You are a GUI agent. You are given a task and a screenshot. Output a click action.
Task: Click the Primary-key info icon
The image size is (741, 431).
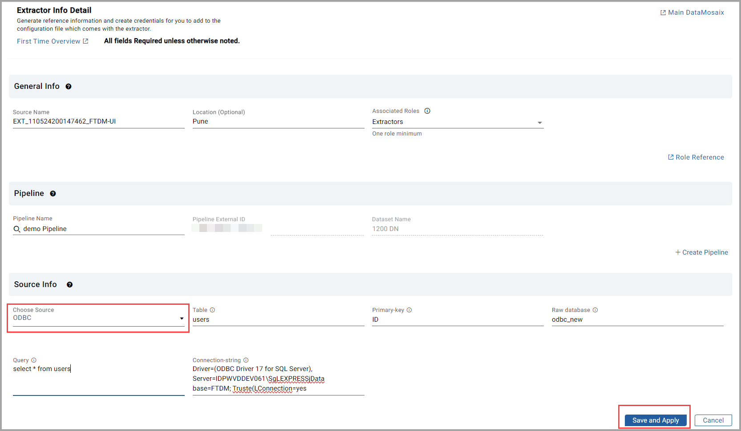409,310
